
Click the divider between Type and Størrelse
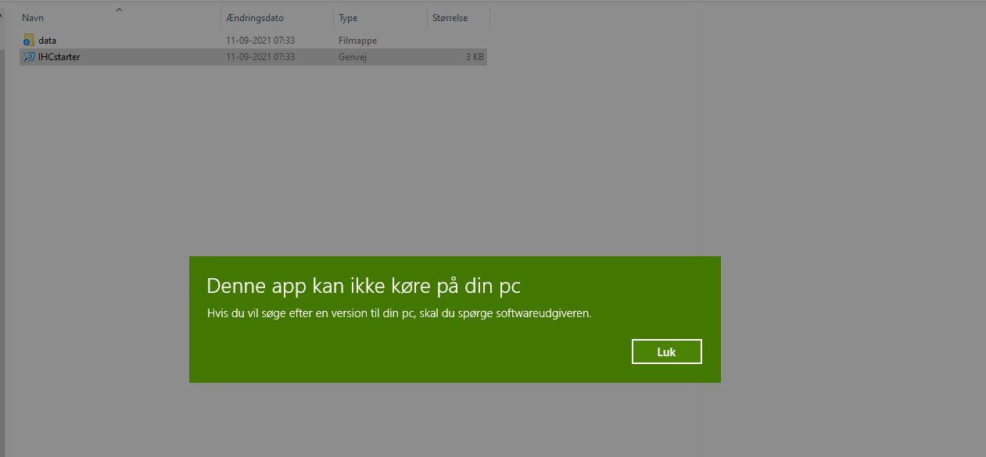click(x=428, y=18)
